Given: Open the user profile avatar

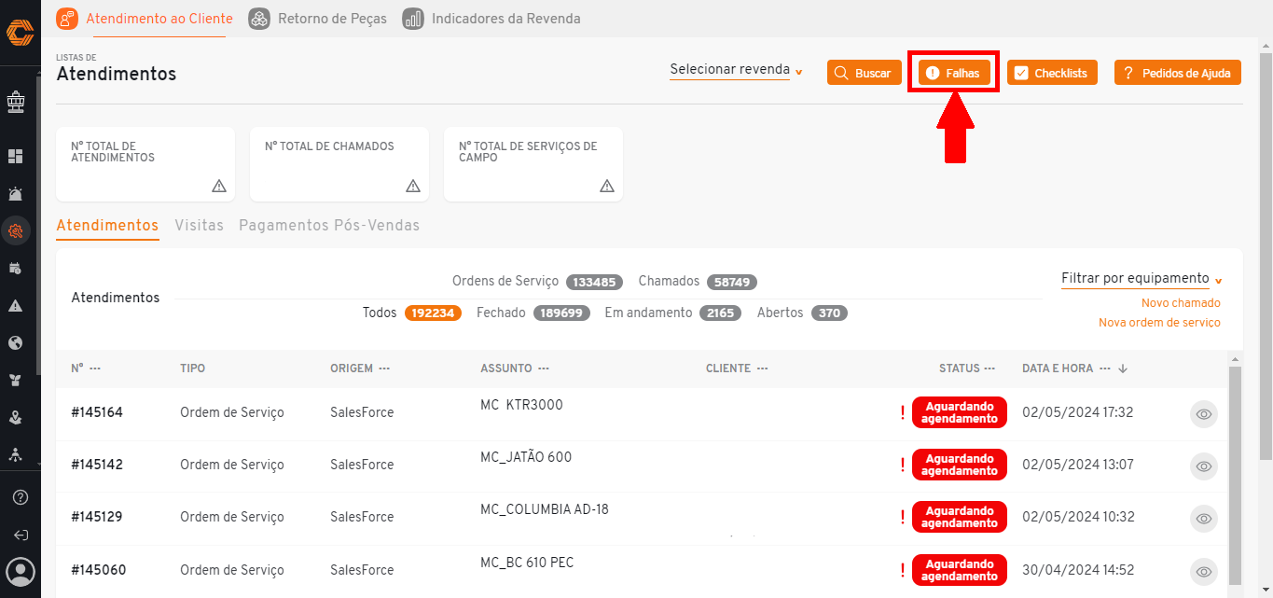Looking at the screenshot, I should tap(20, 571).
